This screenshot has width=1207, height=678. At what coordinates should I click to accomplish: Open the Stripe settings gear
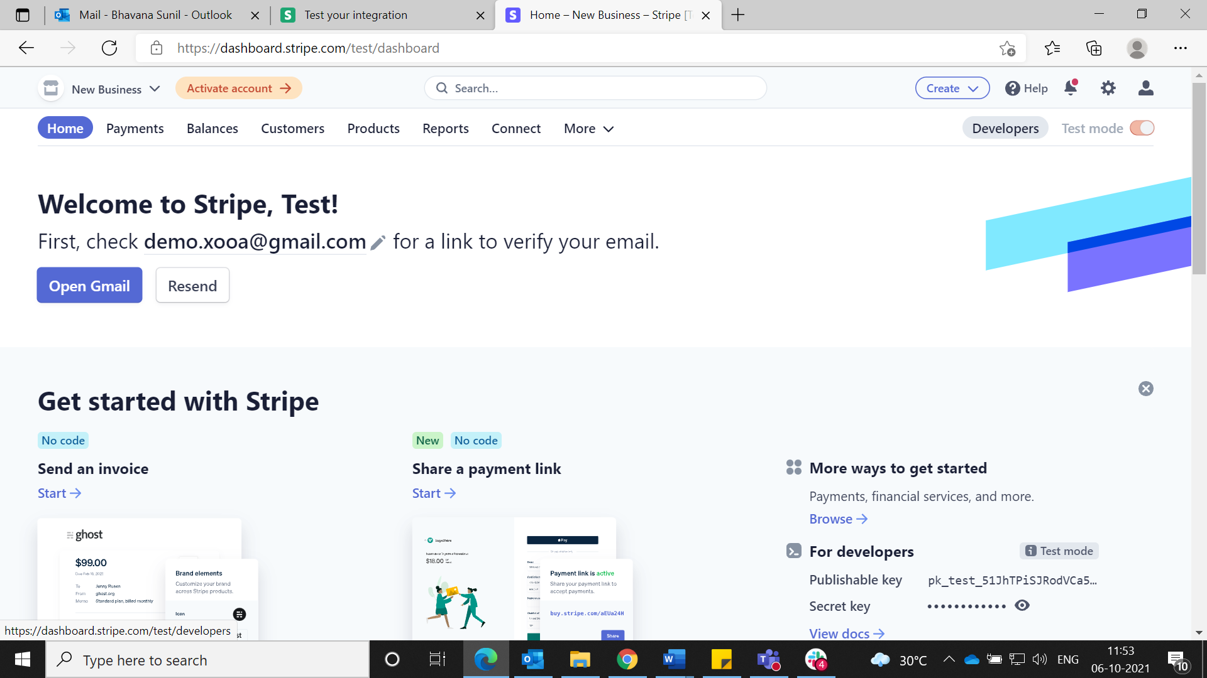[x=1108, y=88]
